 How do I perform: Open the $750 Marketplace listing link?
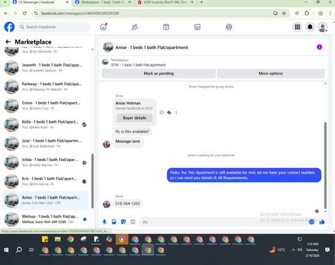tap(139, 65)
